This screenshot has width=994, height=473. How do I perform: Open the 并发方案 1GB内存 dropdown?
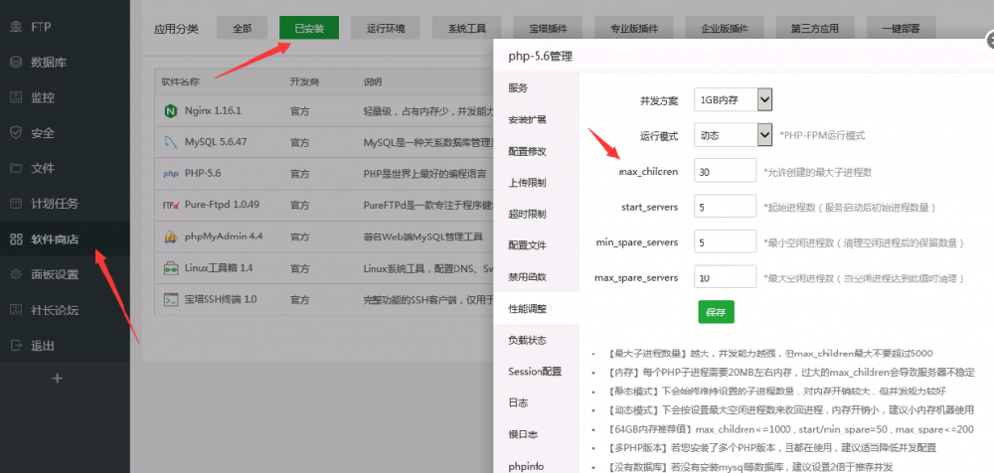click(x=733, y=99)
